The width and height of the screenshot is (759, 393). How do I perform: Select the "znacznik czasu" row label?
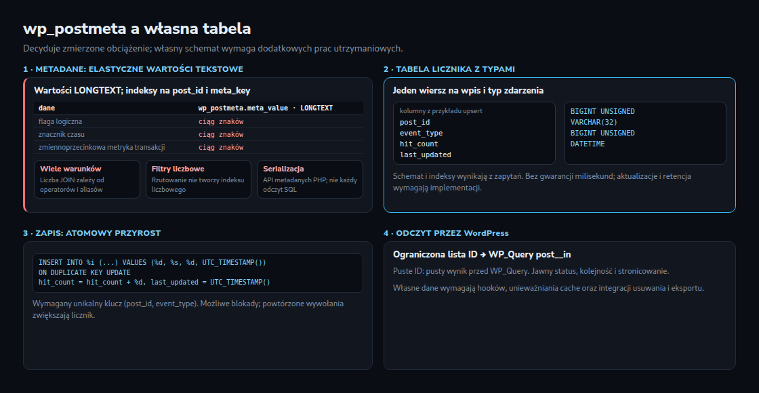click(x=62, y=135)
